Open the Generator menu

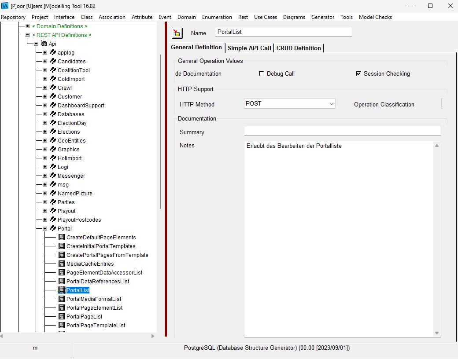click(x=323, y=17)
